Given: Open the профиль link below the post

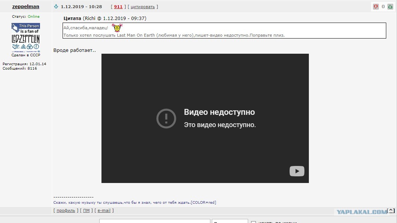Looking at the screenshot, I should pyautogui.click(x=66, y=210).
